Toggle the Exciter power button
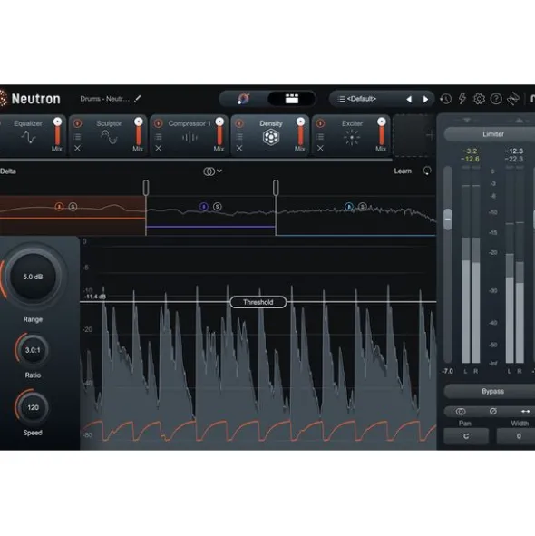535x536 pixels. pyautogui.click(x=320, y=123)
